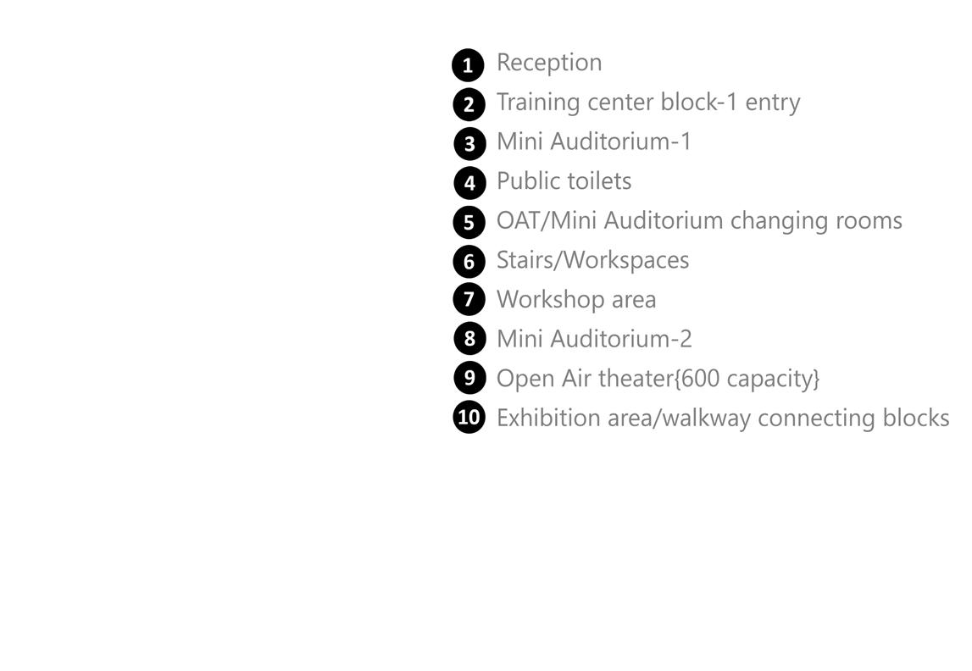Click Training center block-1 entry text
Viewport: 972px width, 671px height.
(x=648, y=103)
